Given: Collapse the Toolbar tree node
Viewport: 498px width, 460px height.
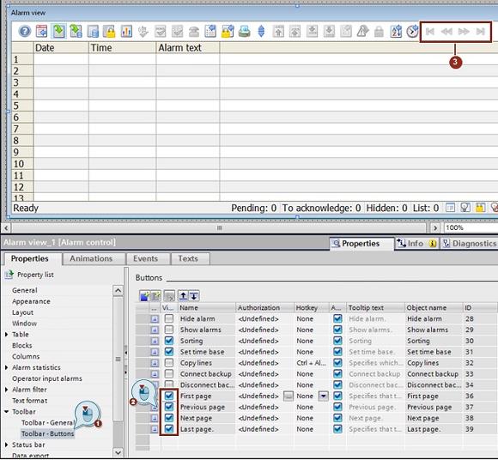Looking at the screenshot, I should (6, 411).
